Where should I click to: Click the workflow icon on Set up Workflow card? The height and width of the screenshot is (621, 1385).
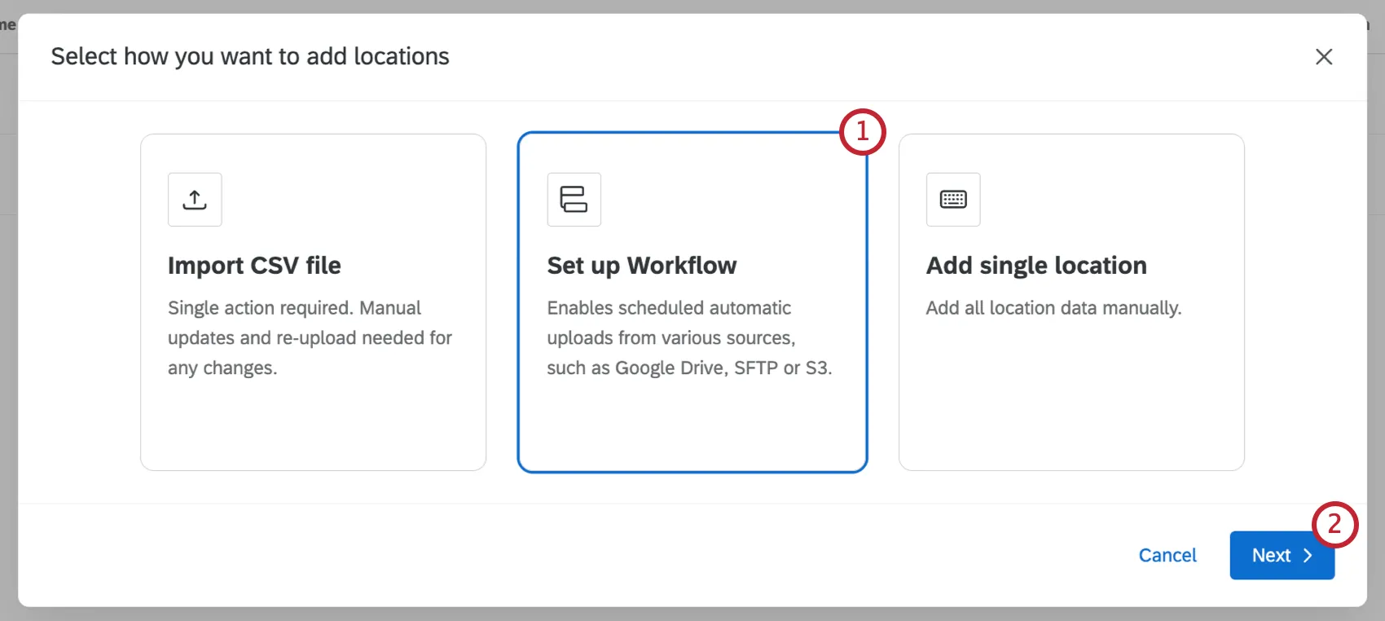pyautogui.click(x=574, y=200)
